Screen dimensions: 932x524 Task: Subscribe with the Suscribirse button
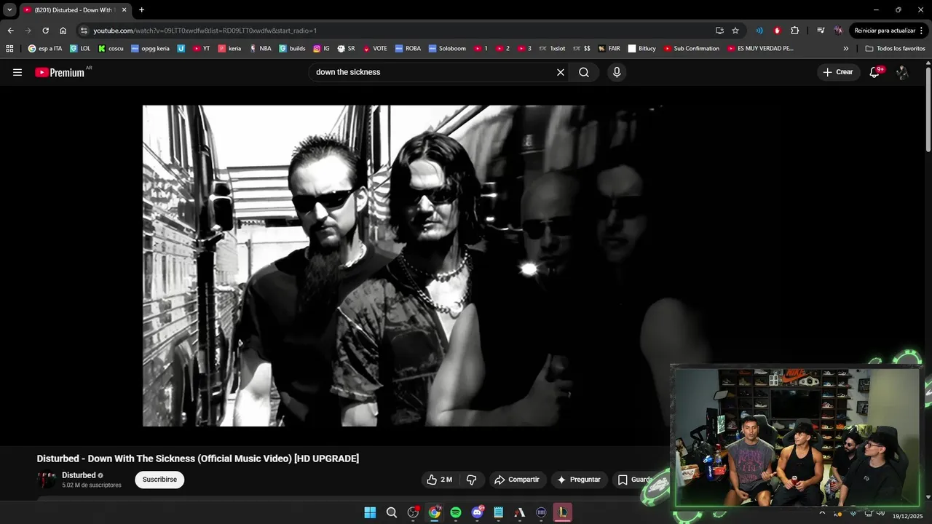[159, 480]
